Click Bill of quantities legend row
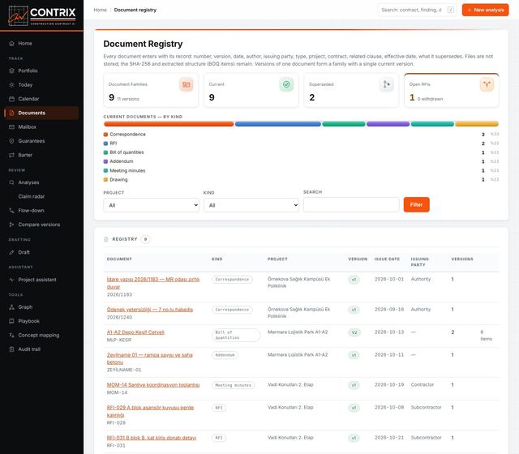The width and height of the screenshot is (519, 454). [x=301, y=152]
